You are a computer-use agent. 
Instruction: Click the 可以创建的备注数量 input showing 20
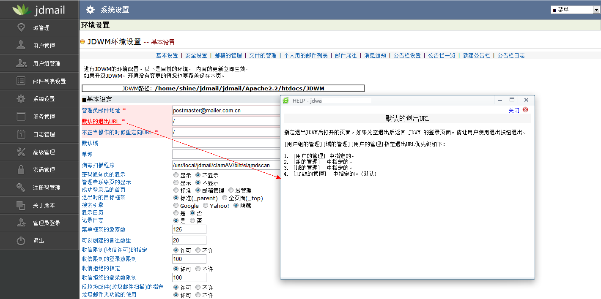tap(189, 240)
